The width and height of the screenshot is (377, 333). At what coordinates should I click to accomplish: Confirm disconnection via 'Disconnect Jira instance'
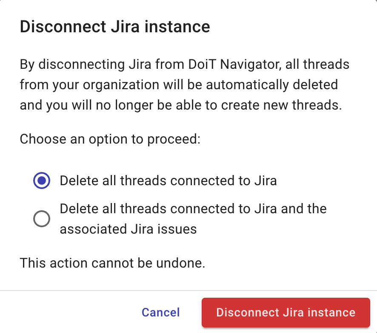(x=286, y=312)
